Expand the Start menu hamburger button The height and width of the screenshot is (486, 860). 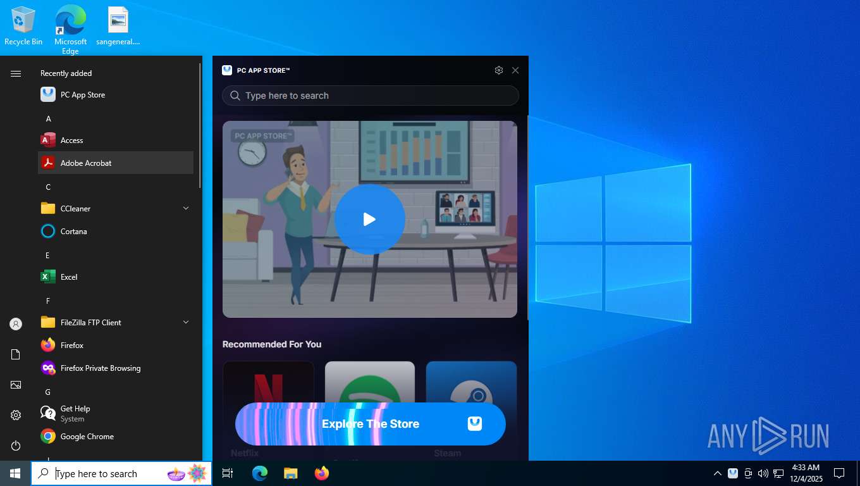pyautogui.click(x=16, y=73)
